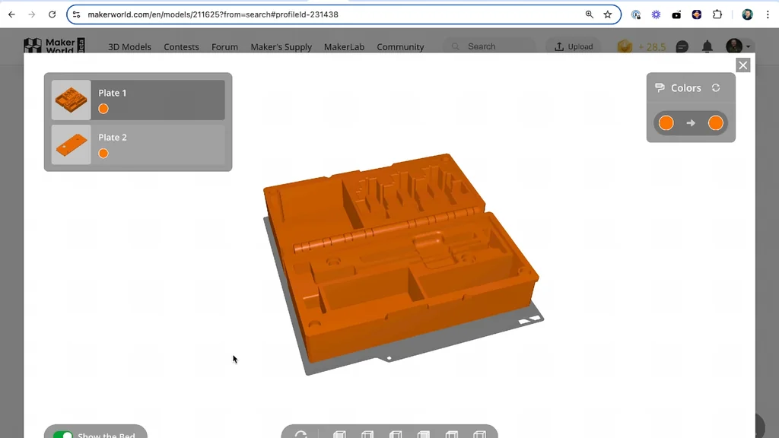Click the Plate 1 label text

113,93
